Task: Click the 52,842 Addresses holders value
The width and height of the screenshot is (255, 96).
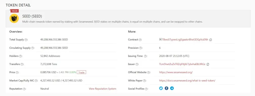Action: click(50, 56)
